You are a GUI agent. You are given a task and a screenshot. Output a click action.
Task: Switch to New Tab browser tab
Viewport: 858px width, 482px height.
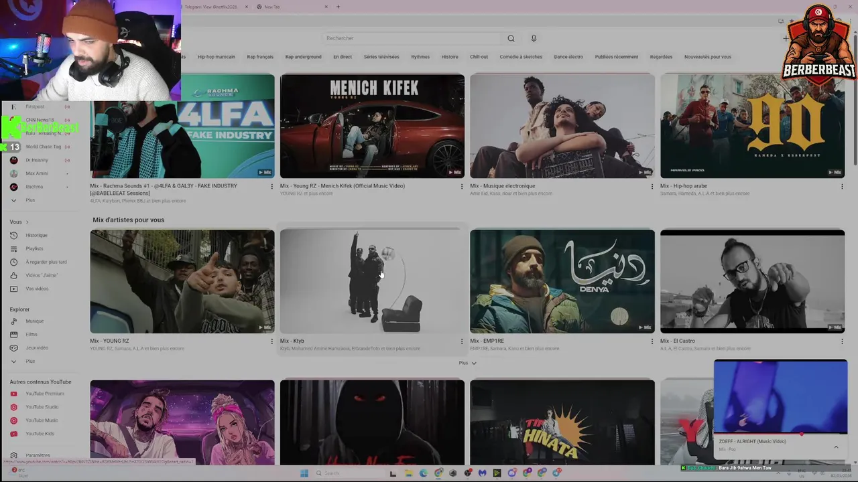pos(292,7)
